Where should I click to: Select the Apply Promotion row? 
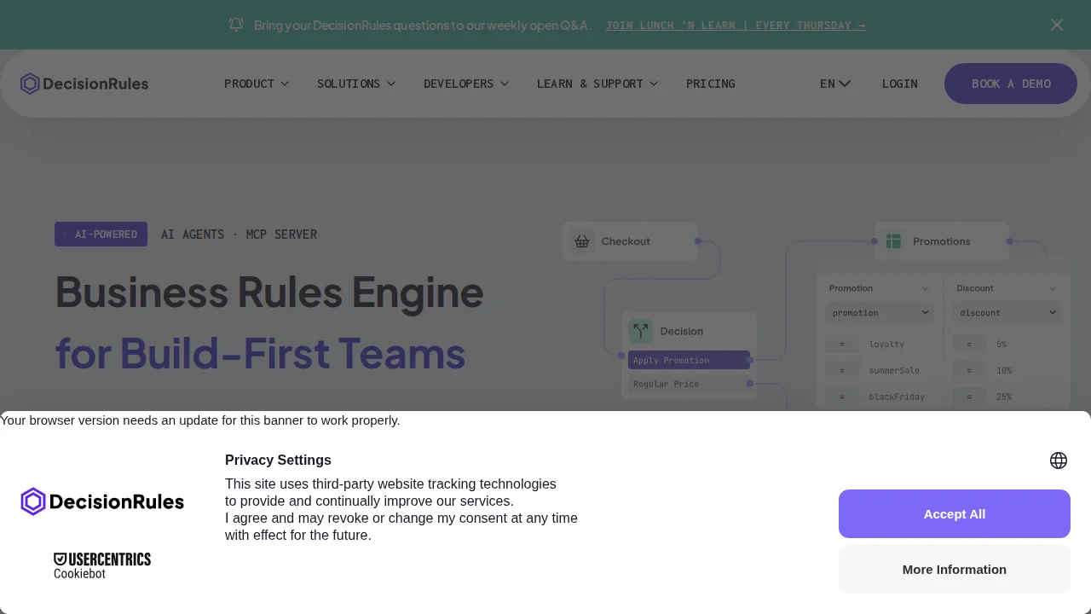[x=689, y=360]
